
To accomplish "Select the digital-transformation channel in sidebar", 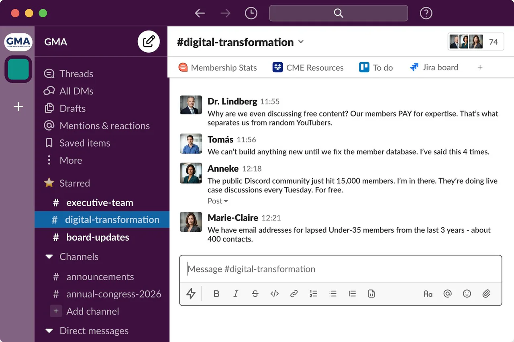I will tap(102, 220).
